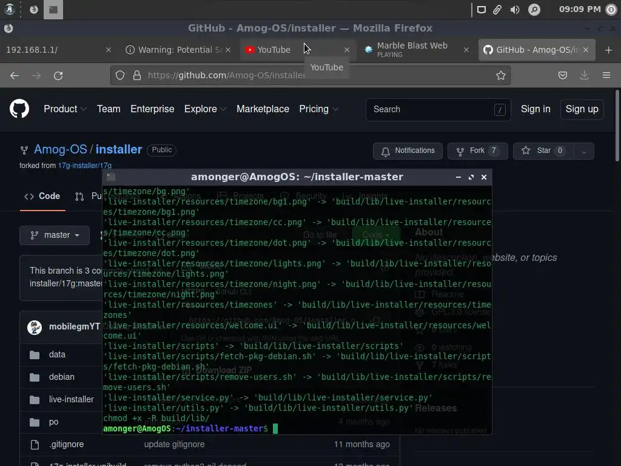The image size is (621, 466).
Task: Open the .gitignore file link
Action: click(67, 445)
